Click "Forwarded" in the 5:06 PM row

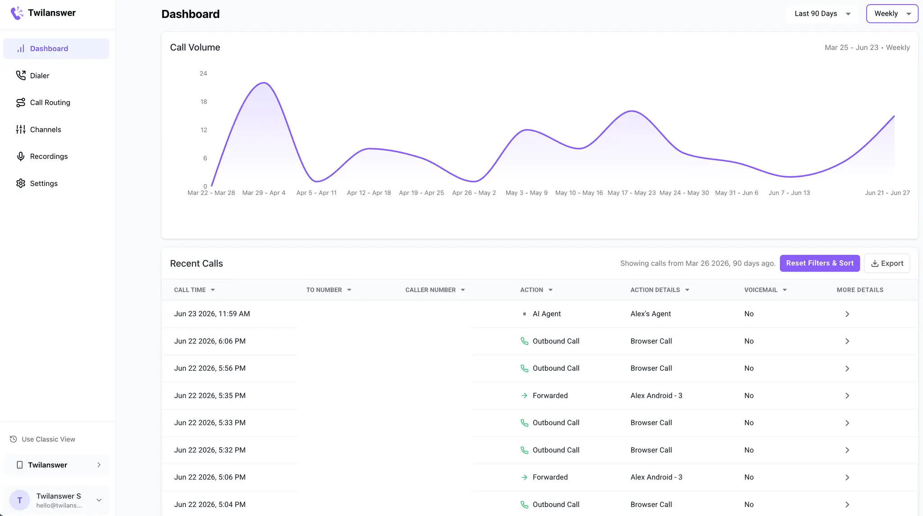click(x=550, y=477)
